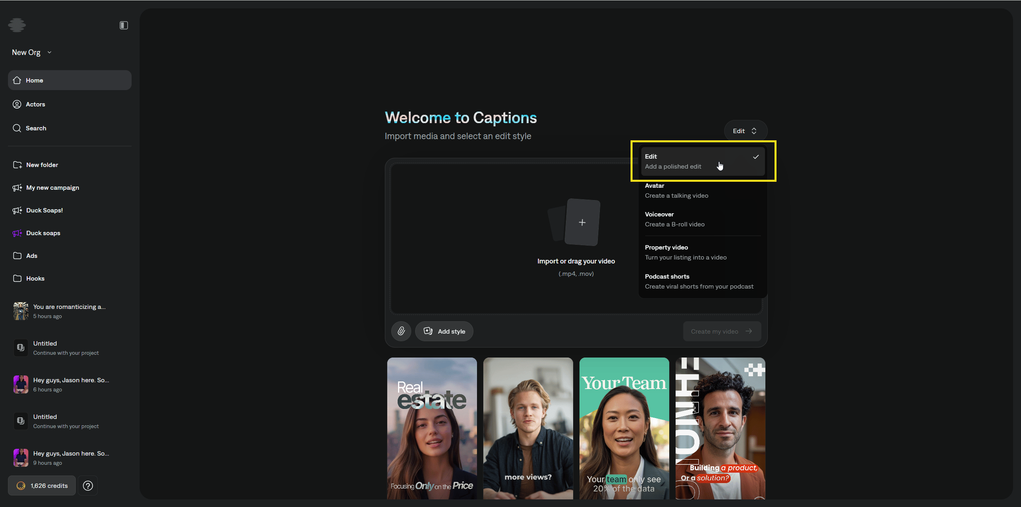
Task: Select the 'more views?' style thumbnail
Action: coord(528,428)
